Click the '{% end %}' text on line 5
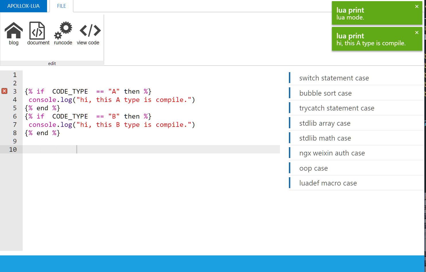 coord(42,108)
